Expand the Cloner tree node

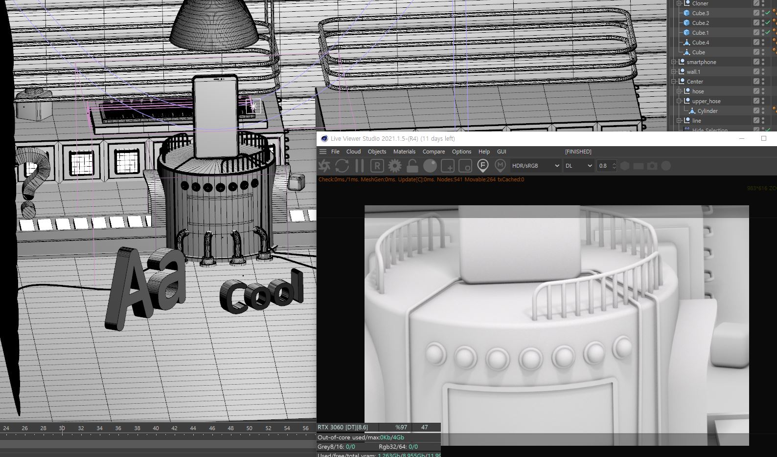[679, 3]
